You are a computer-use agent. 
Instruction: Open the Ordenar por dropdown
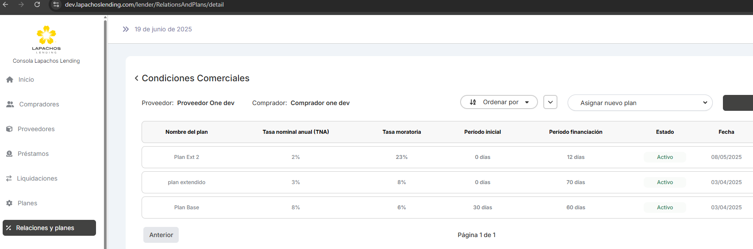499,102
